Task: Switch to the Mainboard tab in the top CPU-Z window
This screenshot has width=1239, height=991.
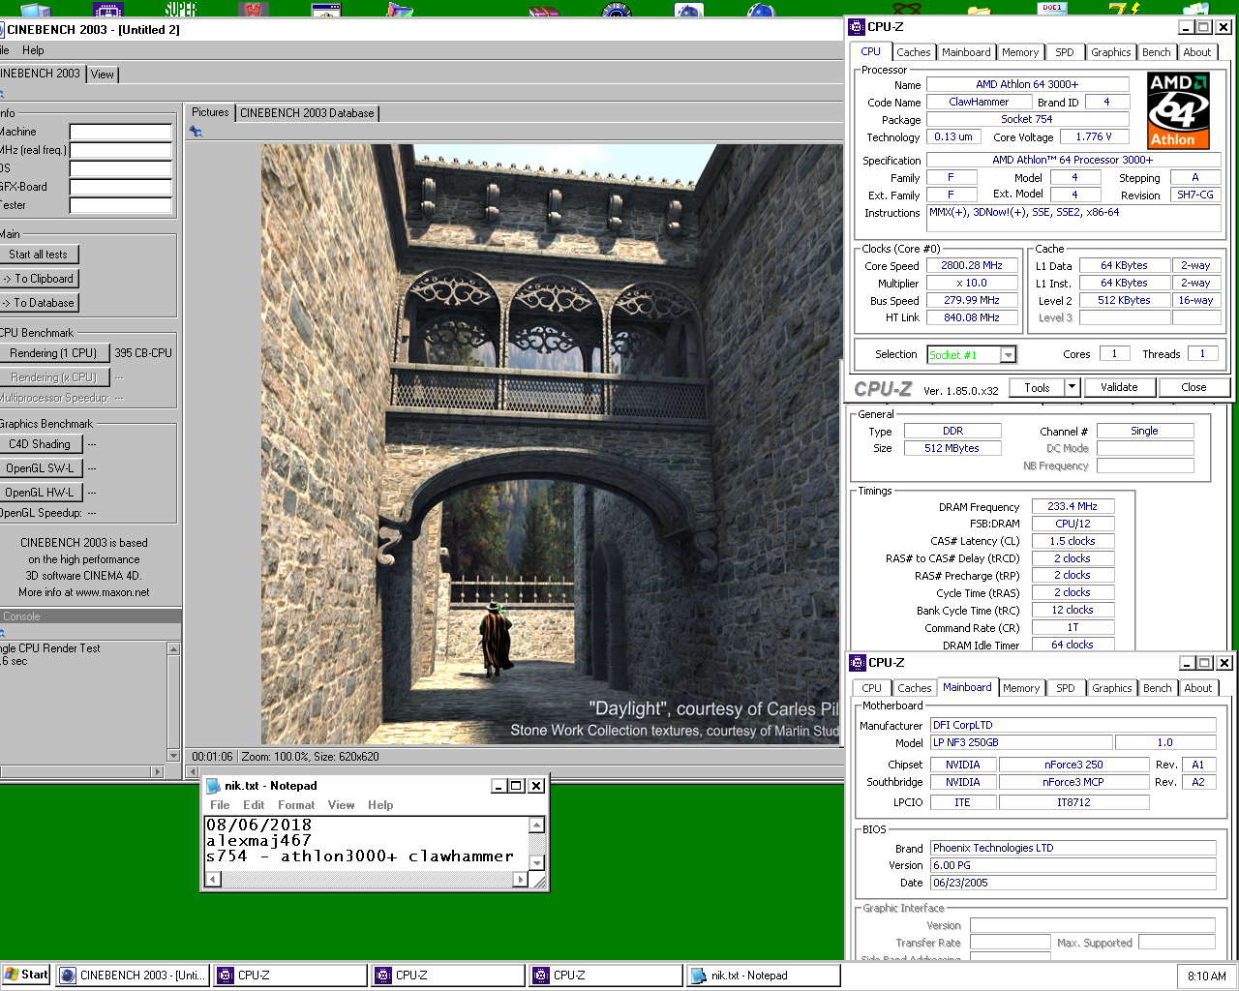Action: [x=966, y=53]
